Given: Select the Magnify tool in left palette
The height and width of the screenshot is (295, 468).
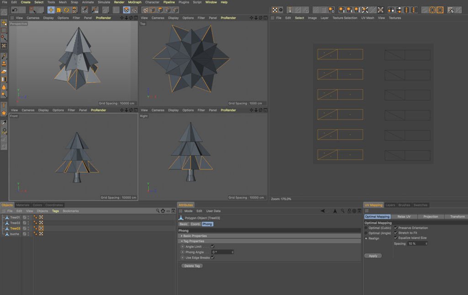Looking at the screenshot, I should point(4,131).
